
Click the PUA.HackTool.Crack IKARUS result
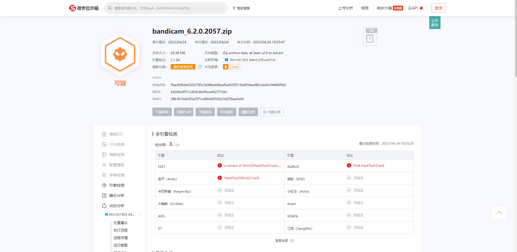pos(369,166)
